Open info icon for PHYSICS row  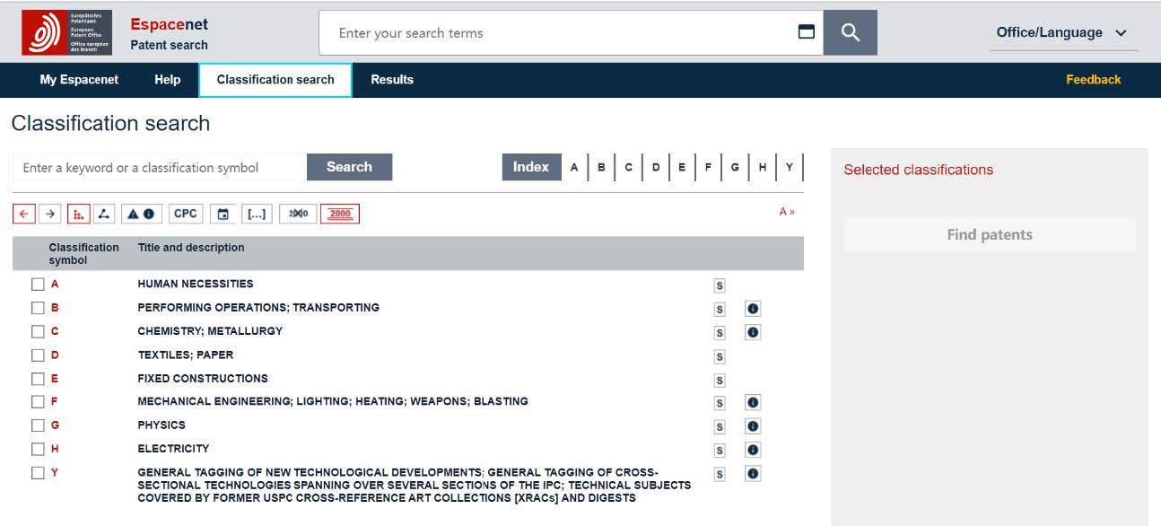753,426
